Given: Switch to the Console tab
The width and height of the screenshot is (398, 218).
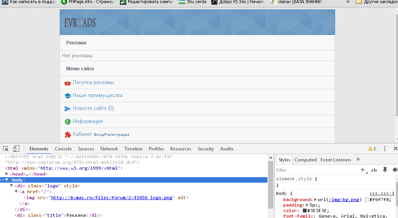Looking at the screenshot, I should [63, 149].
